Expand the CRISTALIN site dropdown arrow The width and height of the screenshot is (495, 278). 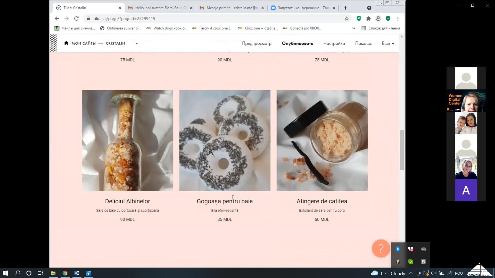(137, 44)
